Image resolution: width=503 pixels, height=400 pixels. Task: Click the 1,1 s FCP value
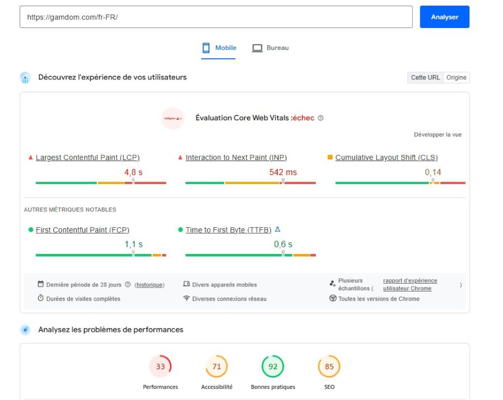pos(134,244)
